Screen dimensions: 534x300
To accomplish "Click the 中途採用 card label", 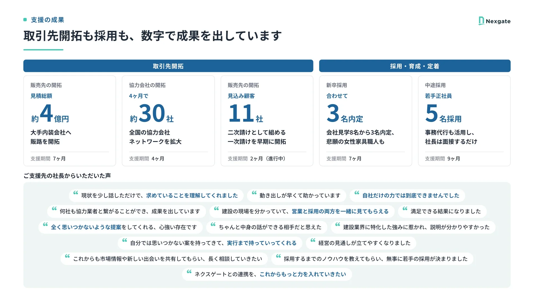I will click(435, 85).
